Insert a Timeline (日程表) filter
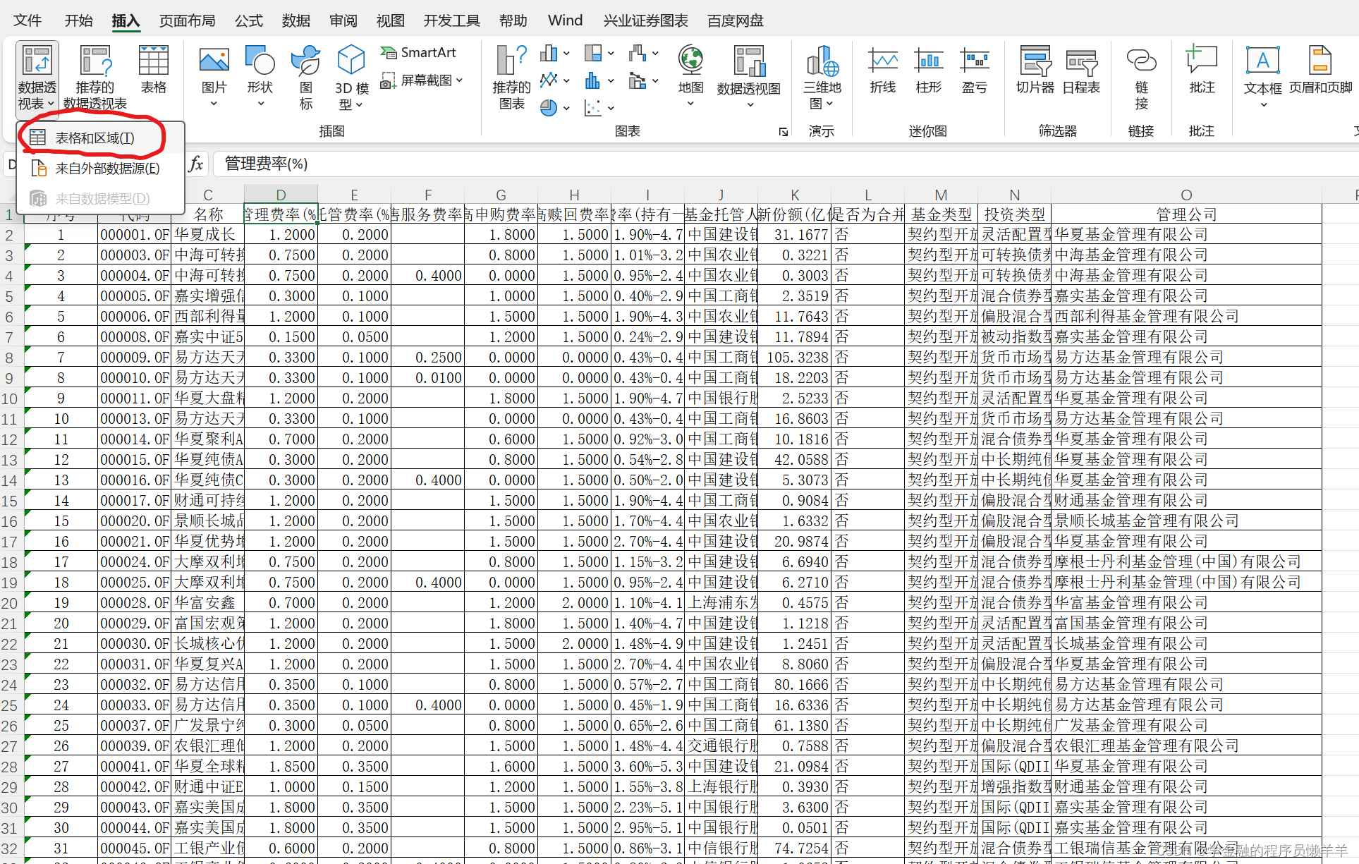This screenshot has width=1359, height=864. point(1080,71)
